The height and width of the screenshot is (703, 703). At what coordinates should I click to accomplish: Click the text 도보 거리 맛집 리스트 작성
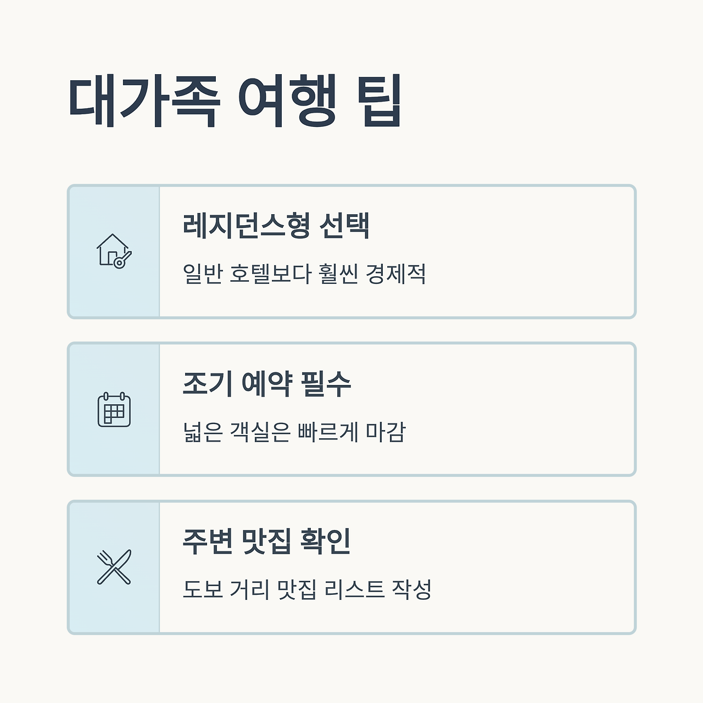pyautogui.click(x=307, y=589)
